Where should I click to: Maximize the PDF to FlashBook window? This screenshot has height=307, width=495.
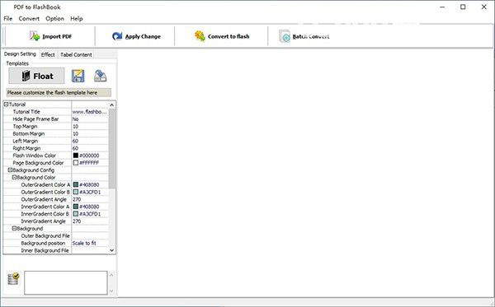coord(463,7)
